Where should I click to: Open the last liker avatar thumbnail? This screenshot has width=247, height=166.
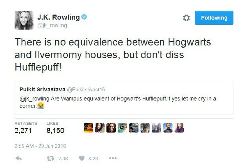pyautogui.click(x=179, y=128)
